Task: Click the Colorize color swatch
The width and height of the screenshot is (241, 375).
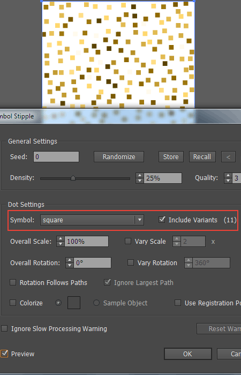Action: click(x=74, y=303)
